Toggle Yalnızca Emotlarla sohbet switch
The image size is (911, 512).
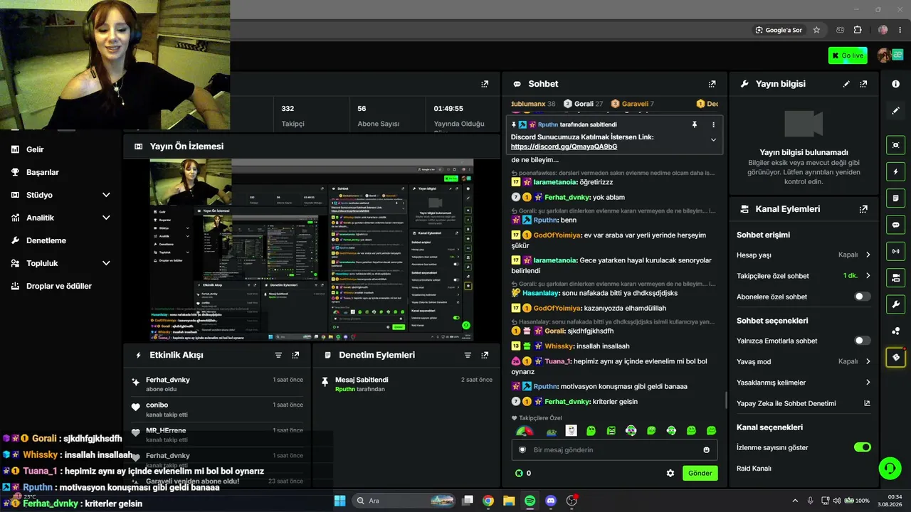click(862, 341)
